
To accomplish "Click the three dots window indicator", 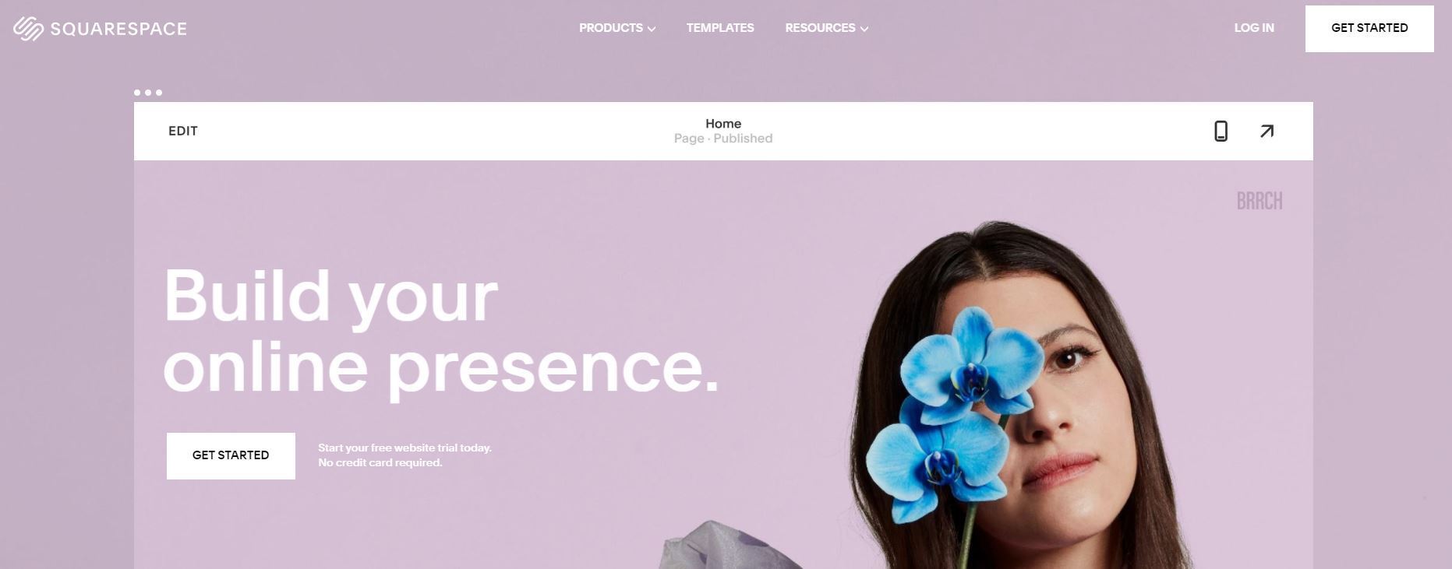I will point(148,93).
